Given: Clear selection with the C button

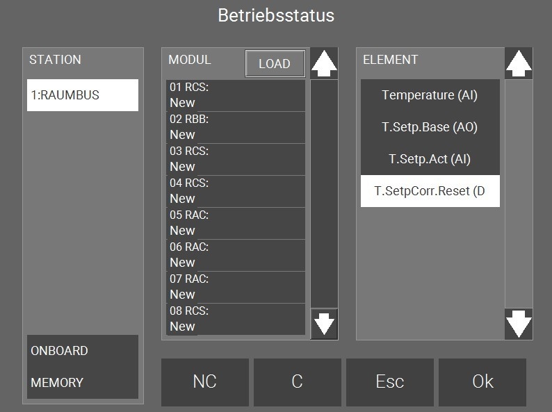Looking at the screenshot, I should click(x=297, y=382).
